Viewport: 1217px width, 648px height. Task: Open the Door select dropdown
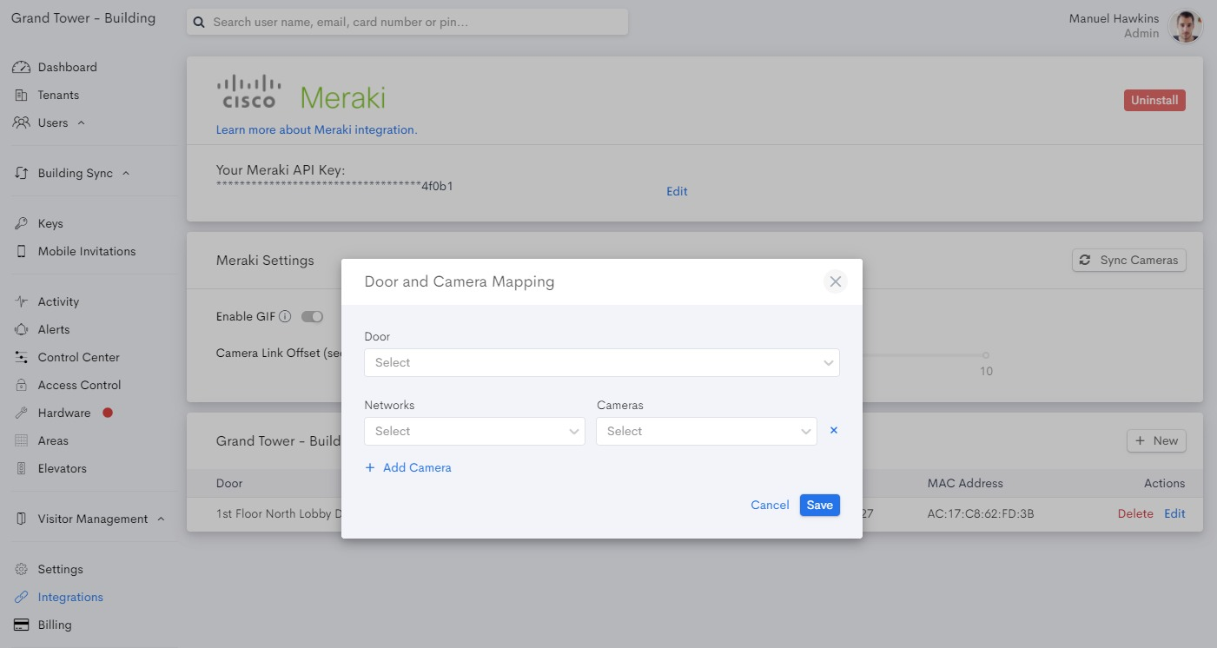(602, 362)
